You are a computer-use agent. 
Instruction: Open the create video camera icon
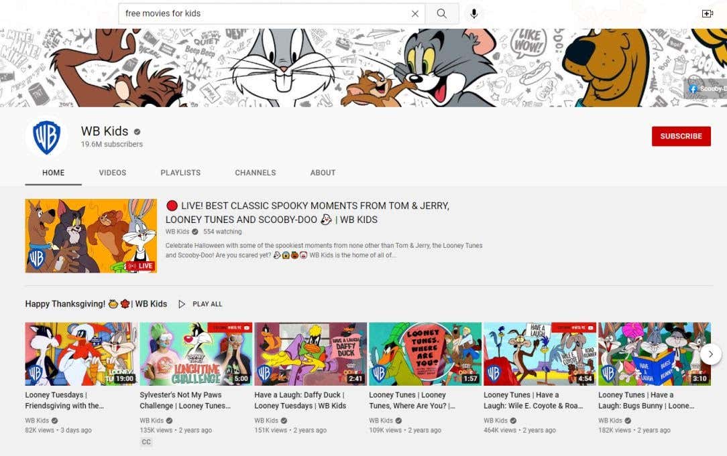707,13
